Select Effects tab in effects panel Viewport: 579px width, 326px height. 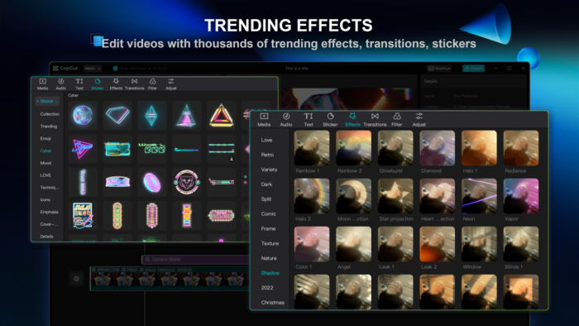point(352,120)
